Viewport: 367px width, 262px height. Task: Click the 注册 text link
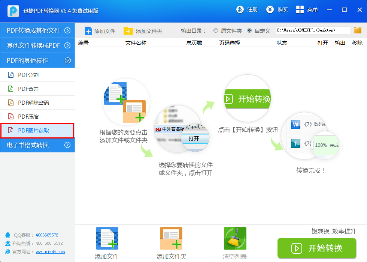(252, 10)
